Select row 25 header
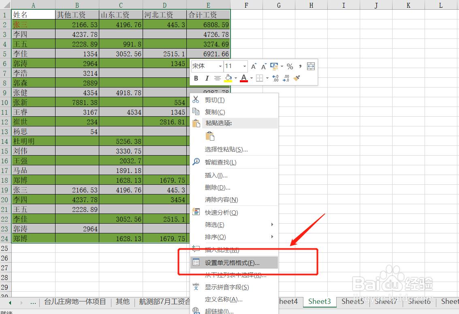459x314 pixels. click(x=5, y=248)
